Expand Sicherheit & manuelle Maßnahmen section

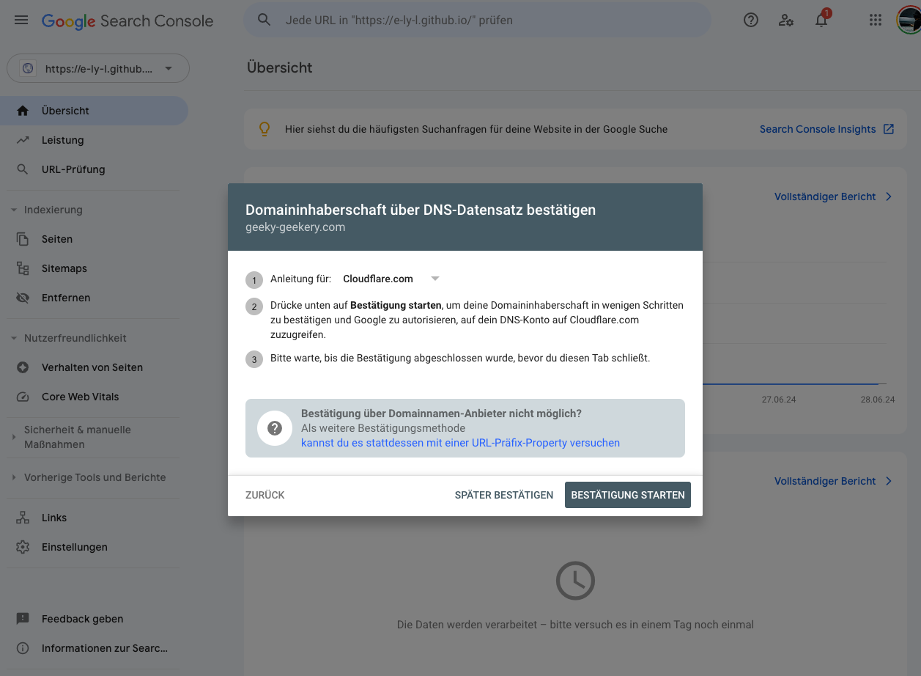click(x=14, y=437)
